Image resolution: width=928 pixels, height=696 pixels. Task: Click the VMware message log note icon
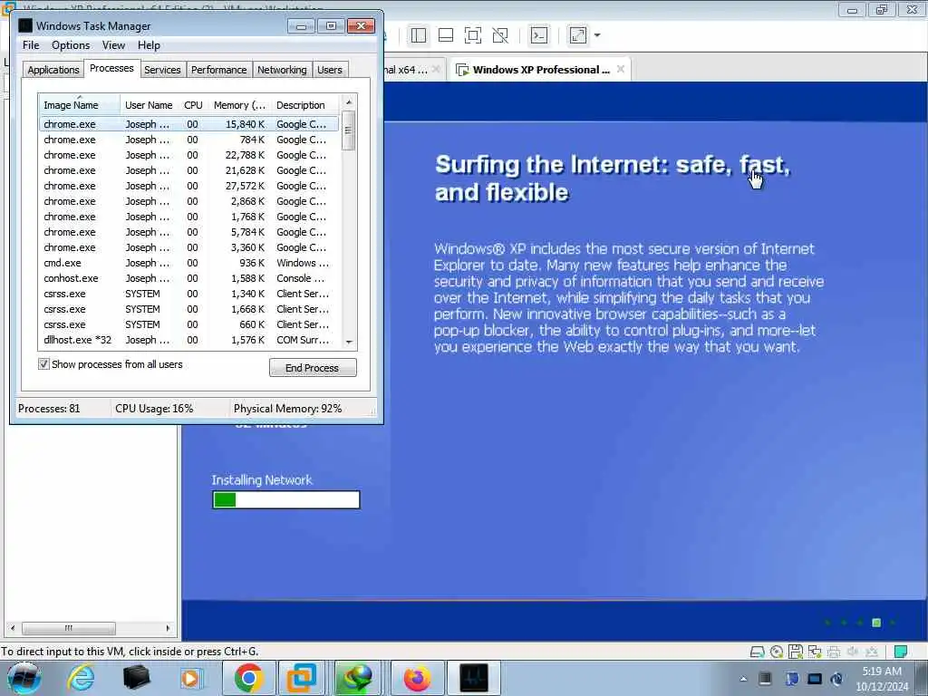click(x=901, y=652)
